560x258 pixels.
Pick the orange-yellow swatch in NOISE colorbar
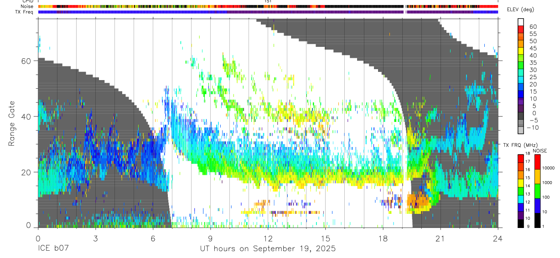pyautogui.click(x=538, y=177)
